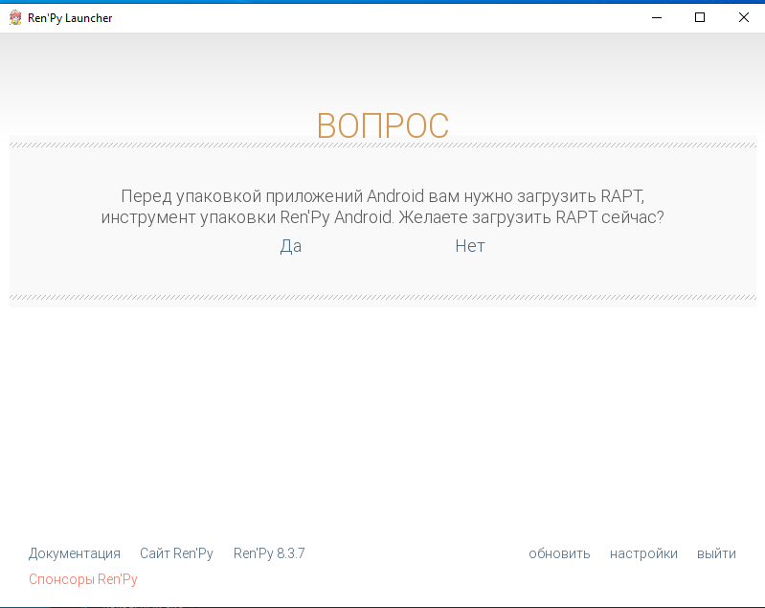Open the Документация link
The height and width of the screenshot is (608, 765).
[74, 553]
